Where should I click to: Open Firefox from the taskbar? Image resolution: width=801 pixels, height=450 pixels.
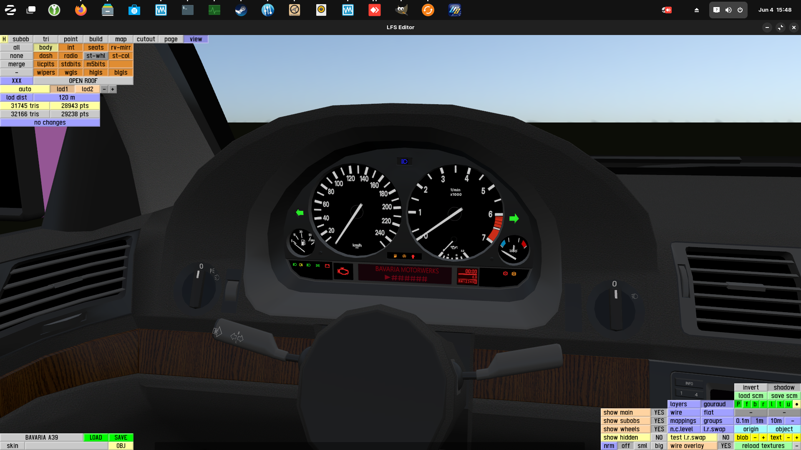81,10
